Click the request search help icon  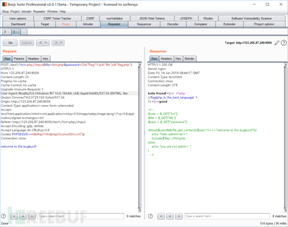coord(3,216)
